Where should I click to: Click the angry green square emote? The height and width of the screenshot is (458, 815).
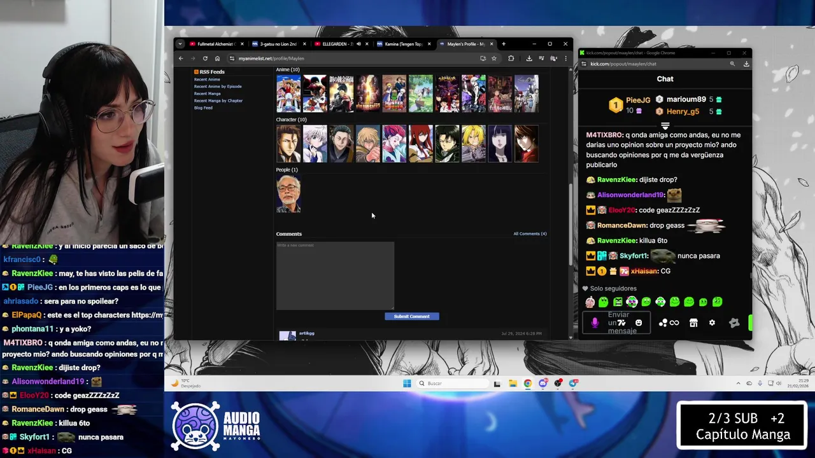click(x=618, y=302)
